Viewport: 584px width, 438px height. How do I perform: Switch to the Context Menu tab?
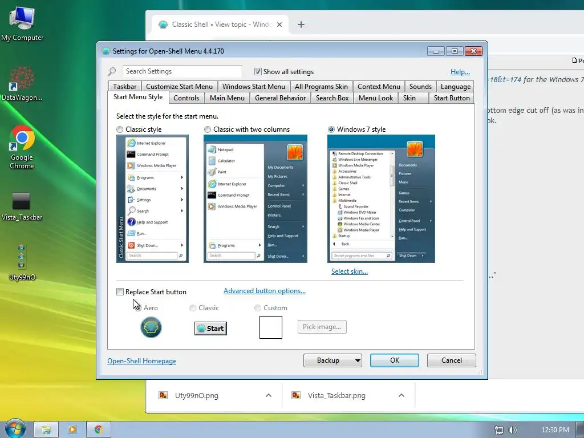pos(379,87)
